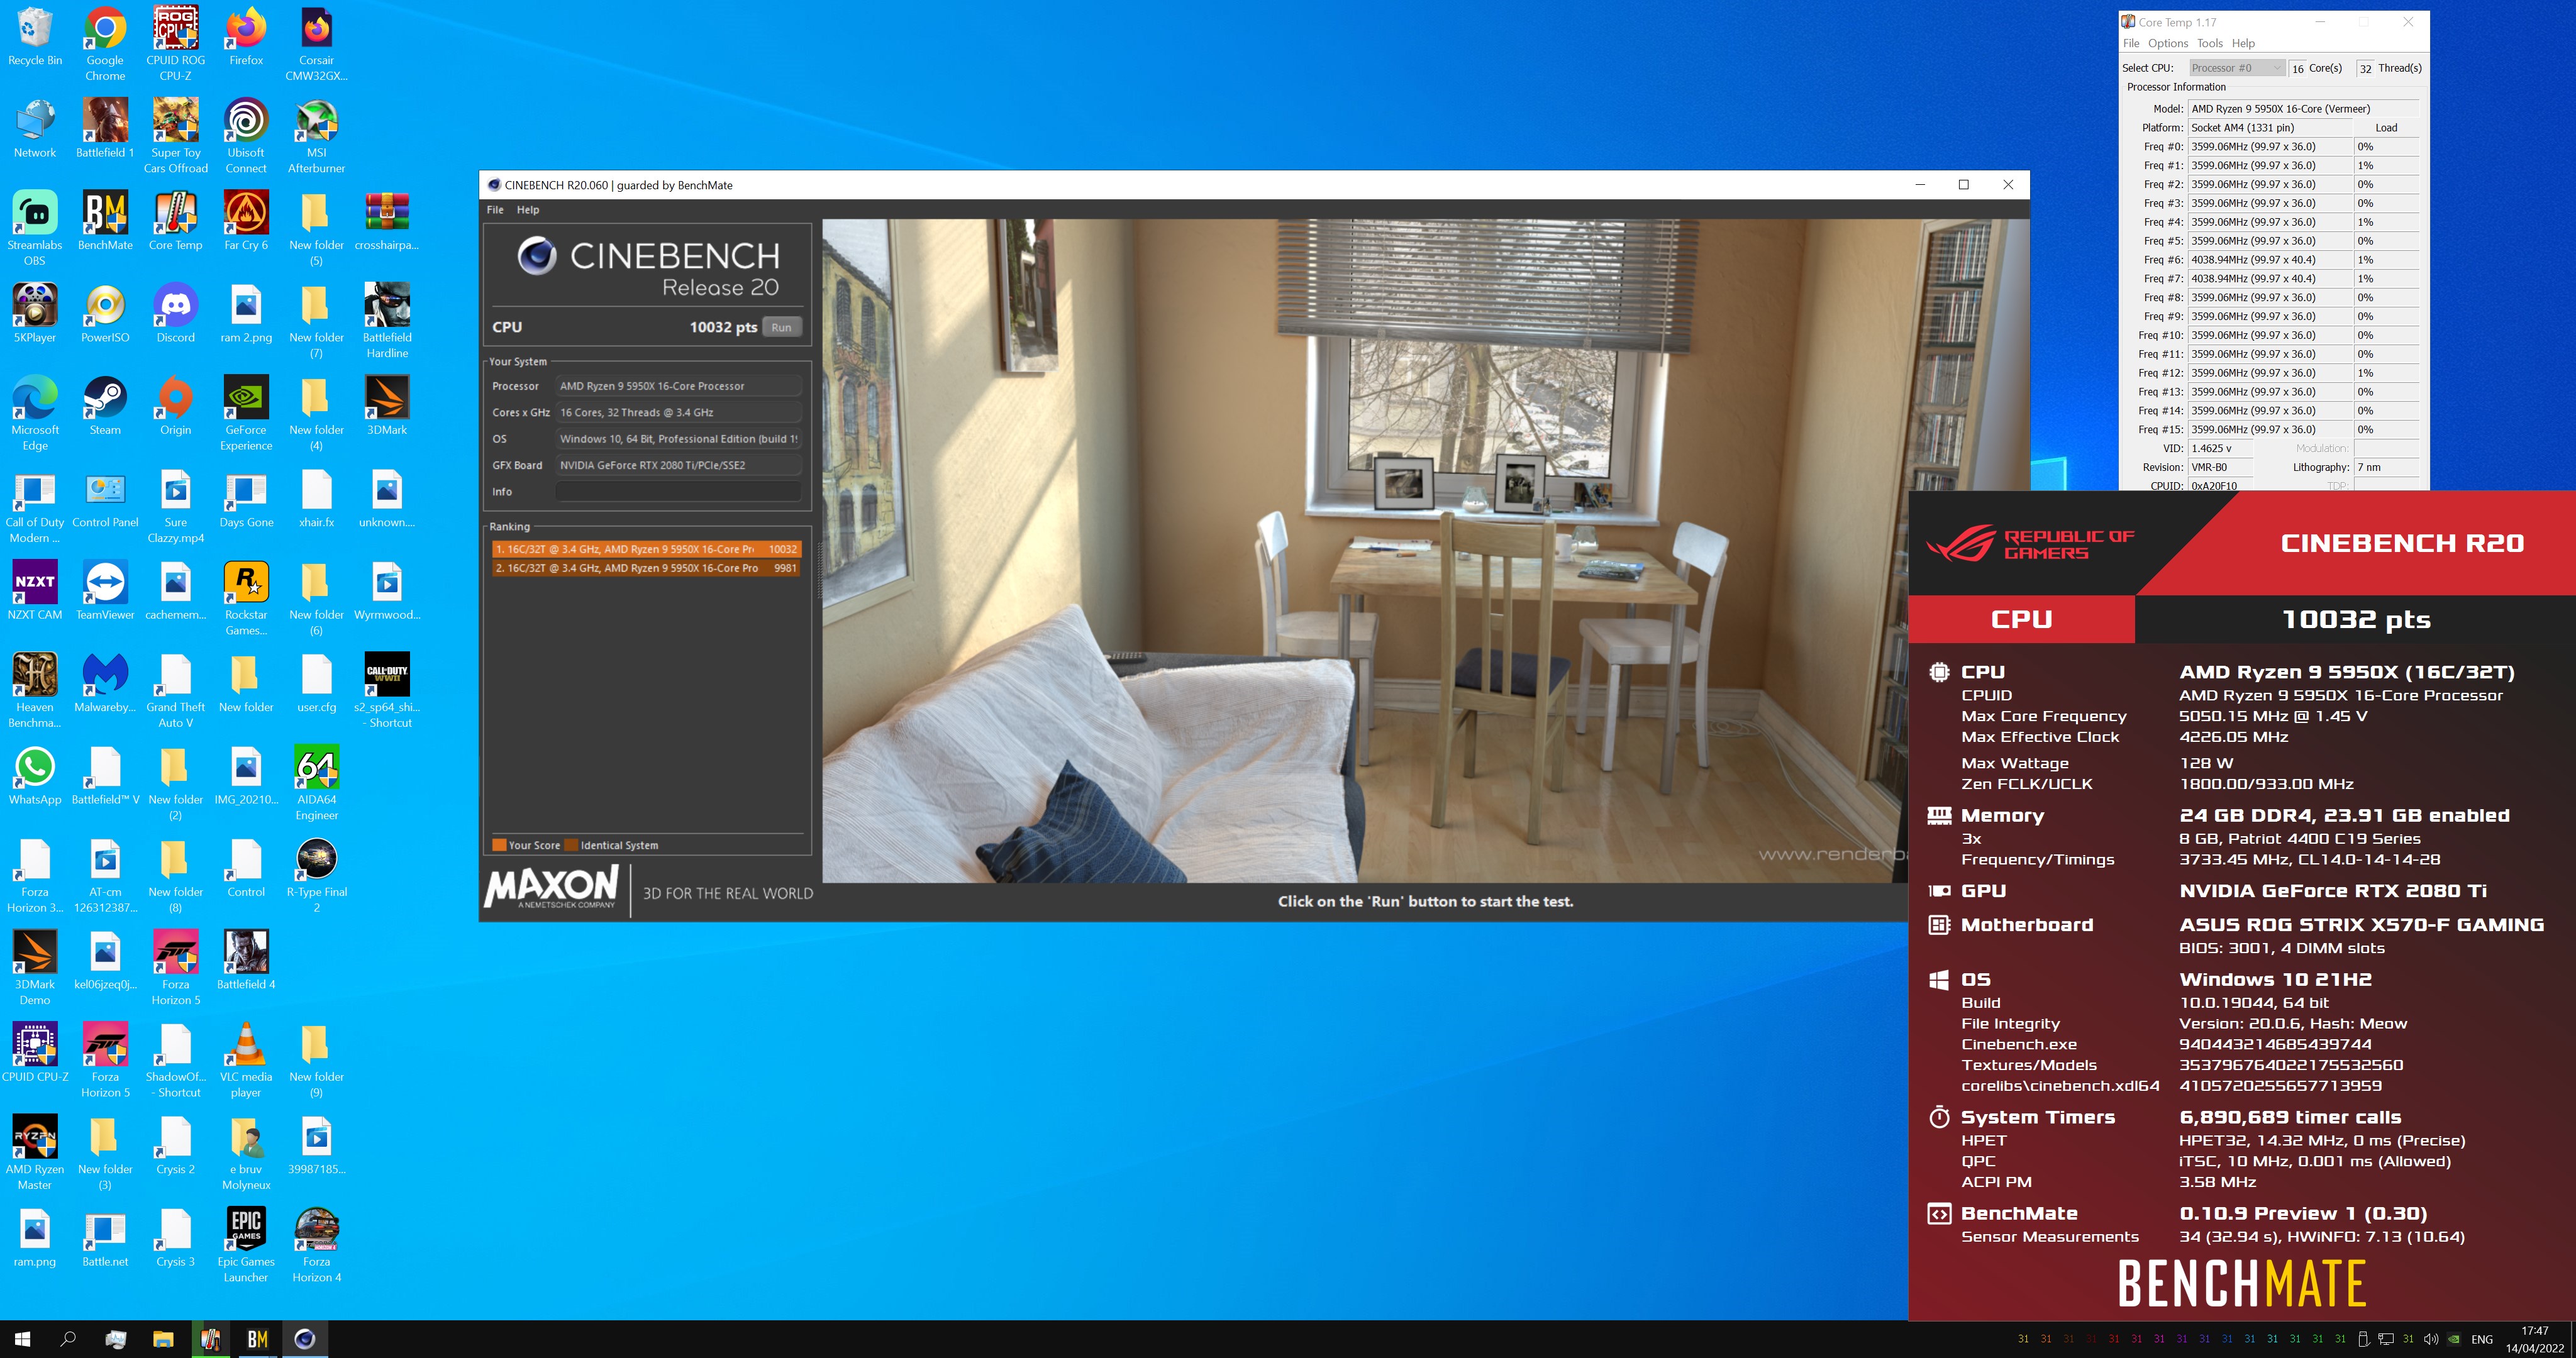The image size is (2576, 1358).
Task: Launch Epic Games Launcher shortcut
Action: tap(246, 1245)
